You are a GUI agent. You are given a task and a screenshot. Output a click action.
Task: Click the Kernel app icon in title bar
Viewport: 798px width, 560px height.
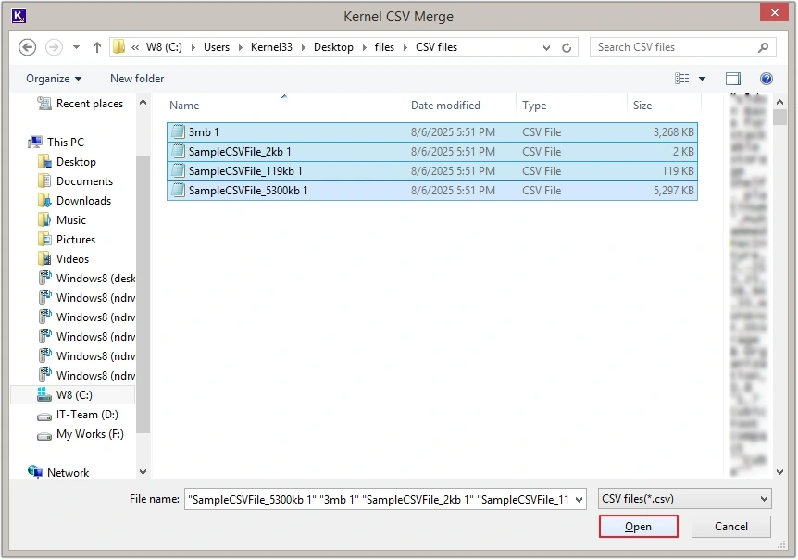19,17
